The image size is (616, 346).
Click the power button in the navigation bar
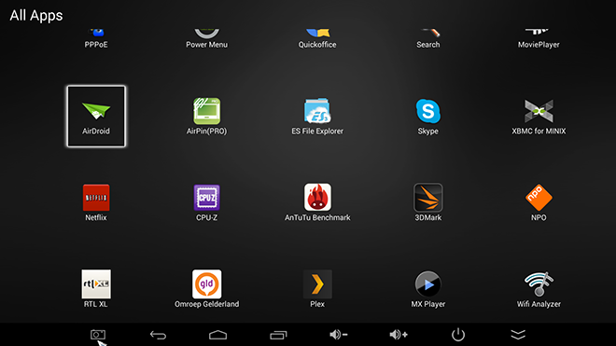tap(458, 335)
